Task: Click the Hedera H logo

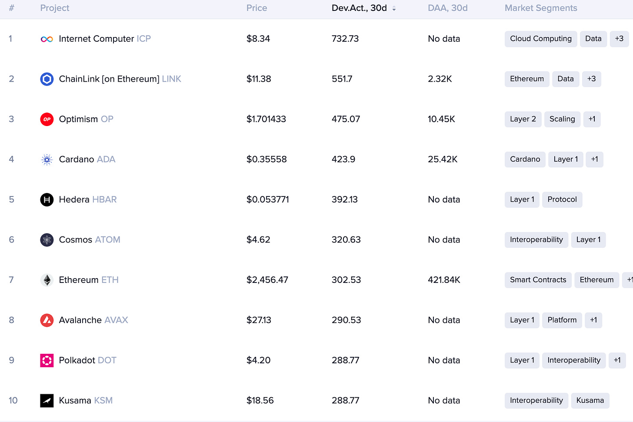Action: pyautogui.click(x=47, y=199)
